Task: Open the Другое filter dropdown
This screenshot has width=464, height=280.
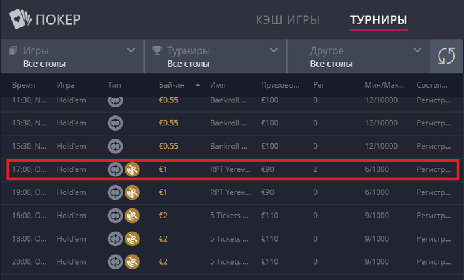Action: tap(359, 56)
